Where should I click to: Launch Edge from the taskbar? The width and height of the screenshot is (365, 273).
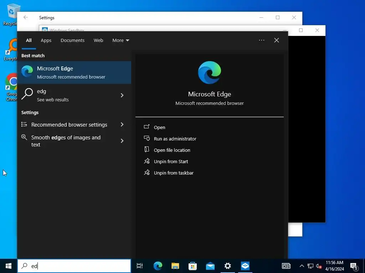(158, 266)
